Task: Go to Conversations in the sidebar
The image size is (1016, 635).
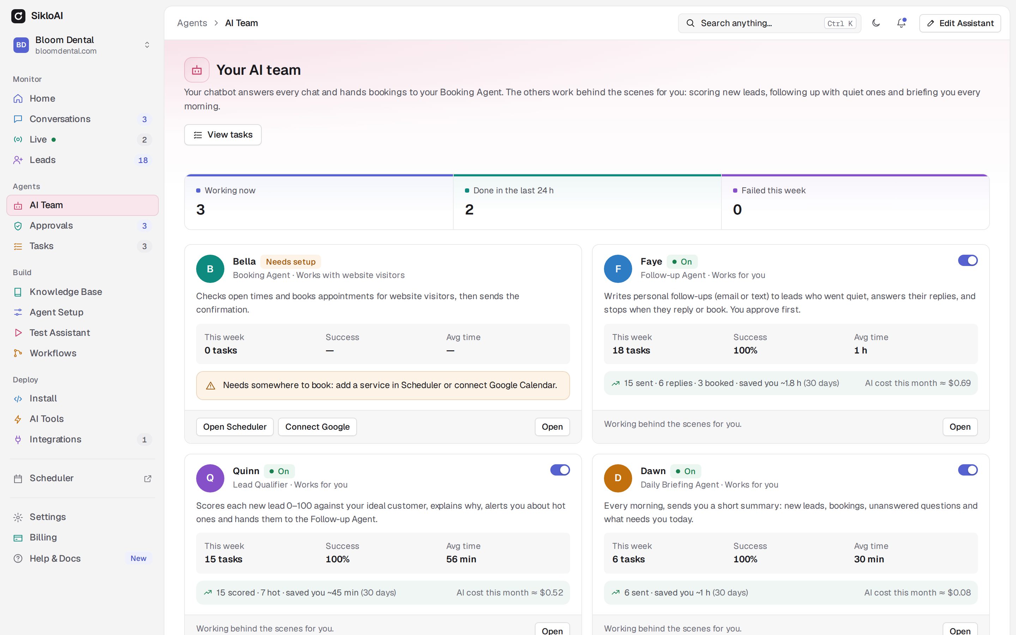Action: (82, 119)
